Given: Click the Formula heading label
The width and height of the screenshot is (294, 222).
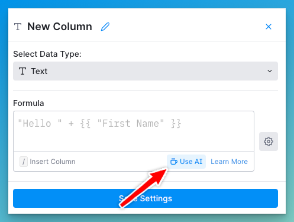Looking at the screenshot, I should click(28, 103).
